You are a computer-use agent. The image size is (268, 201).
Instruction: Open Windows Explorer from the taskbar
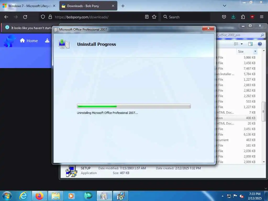[x=55, y=196]
